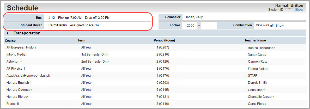
Task: Select the Teacher Name column header
Action: [255, 40]
